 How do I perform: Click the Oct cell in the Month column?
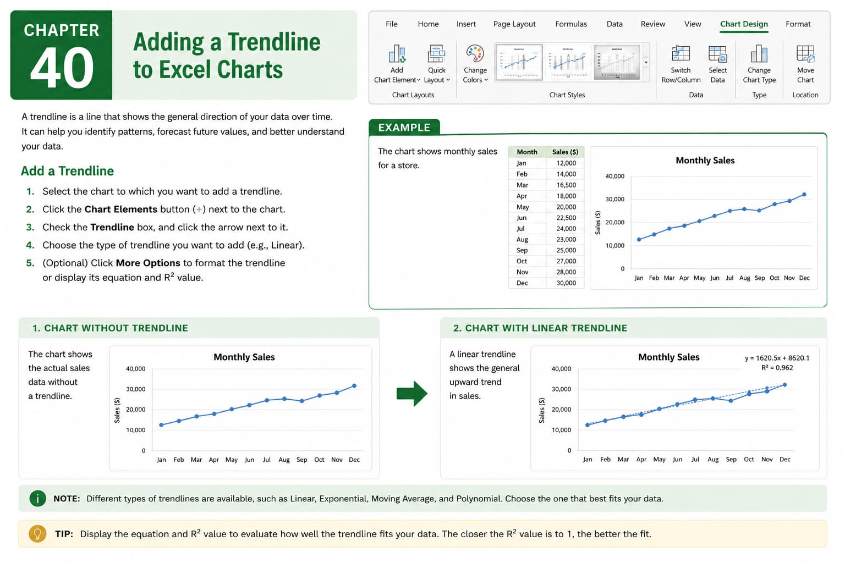point(527,261)
